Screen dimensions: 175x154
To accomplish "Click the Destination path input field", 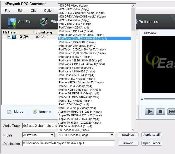I will point(68,143).
